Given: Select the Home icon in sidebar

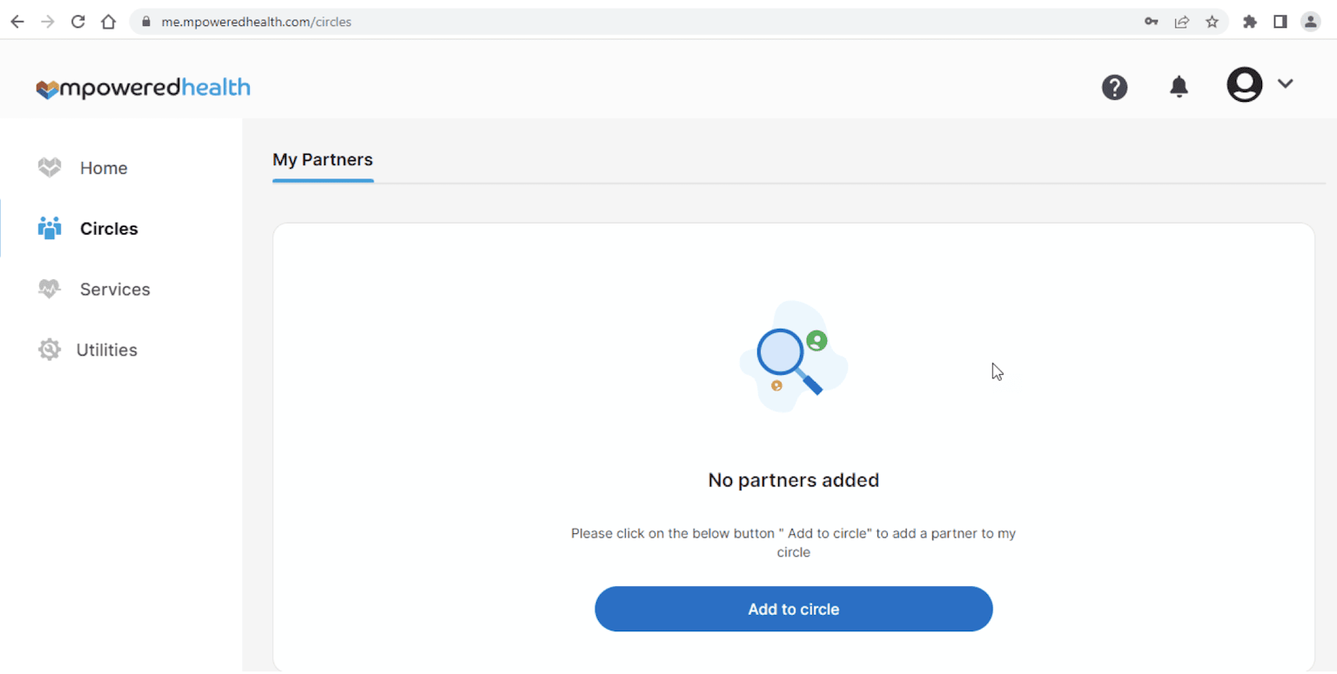Looking at the screenshot, I should pyautogui.click(x=49, y=167).
